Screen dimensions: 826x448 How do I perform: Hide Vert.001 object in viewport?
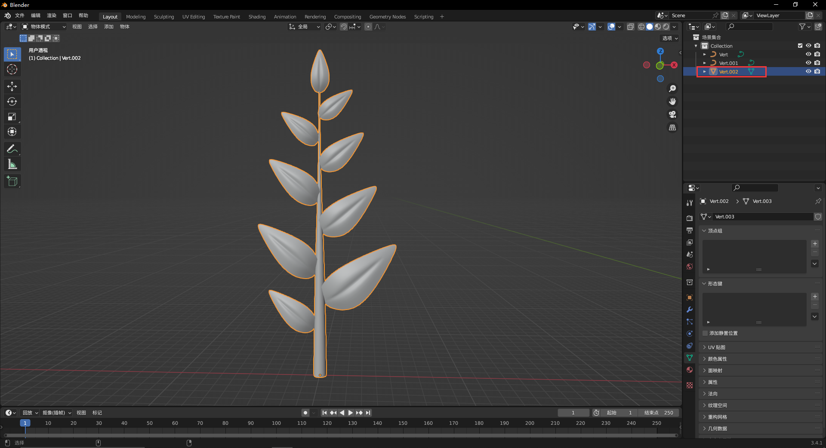(x=808, y=63)
